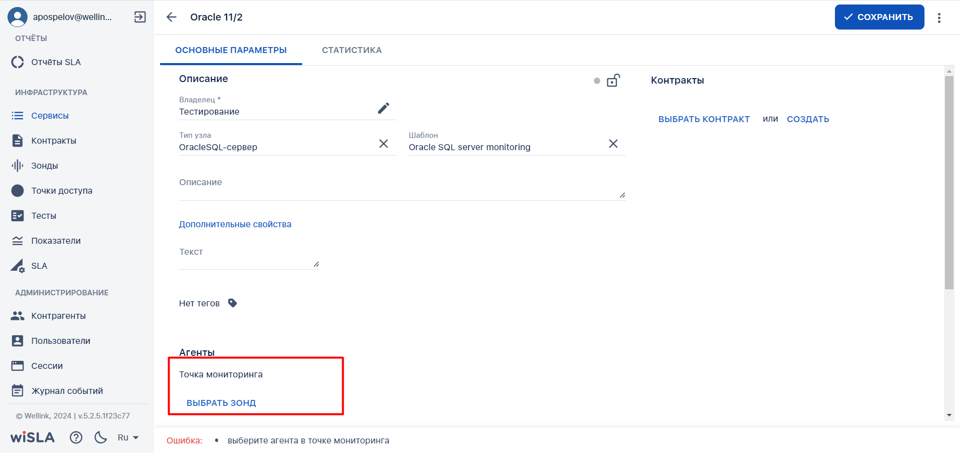
Task: Toggle dark mode with moon icon
Action: coord(101,437)
